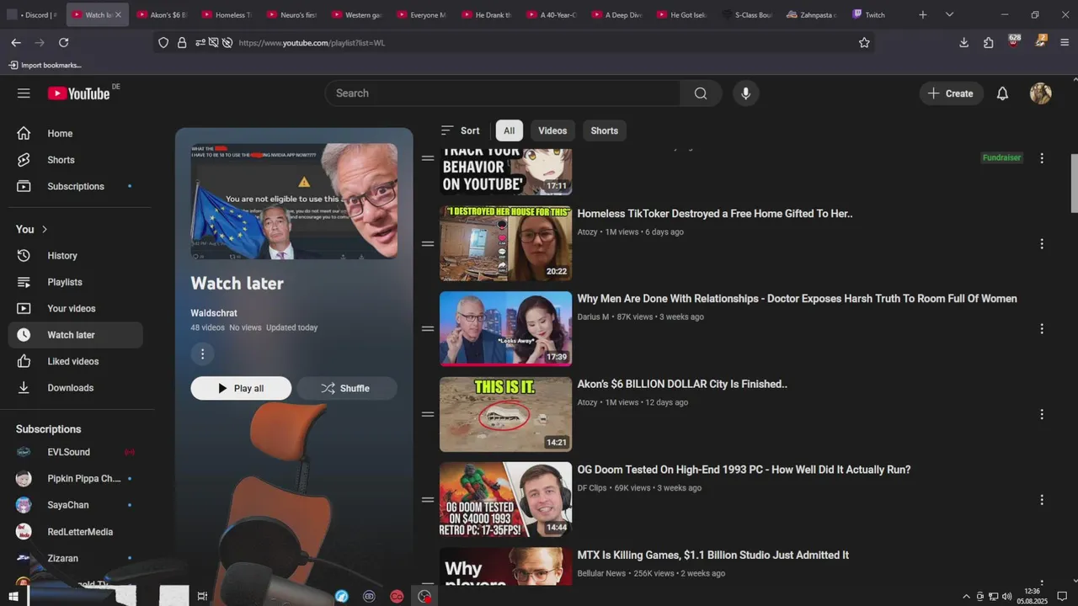This screenshot has width=1078, height=606.
Task: Open the browser extensions puzzle icon
Action: 989,42
